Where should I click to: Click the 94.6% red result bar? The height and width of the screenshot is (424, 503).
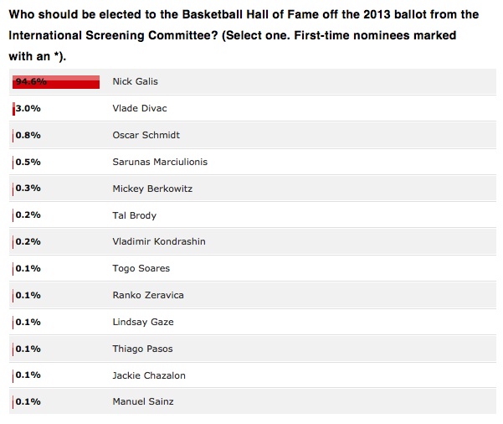coord(56,82)
